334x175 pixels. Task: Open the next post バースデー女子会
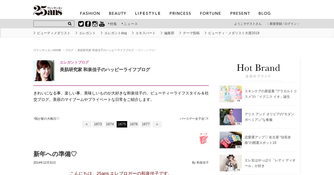194,119
